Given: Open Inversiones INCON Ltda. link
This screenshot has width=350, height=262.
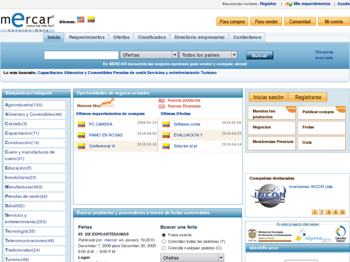Looking at the screenshot, I should (x=311, y=187).
